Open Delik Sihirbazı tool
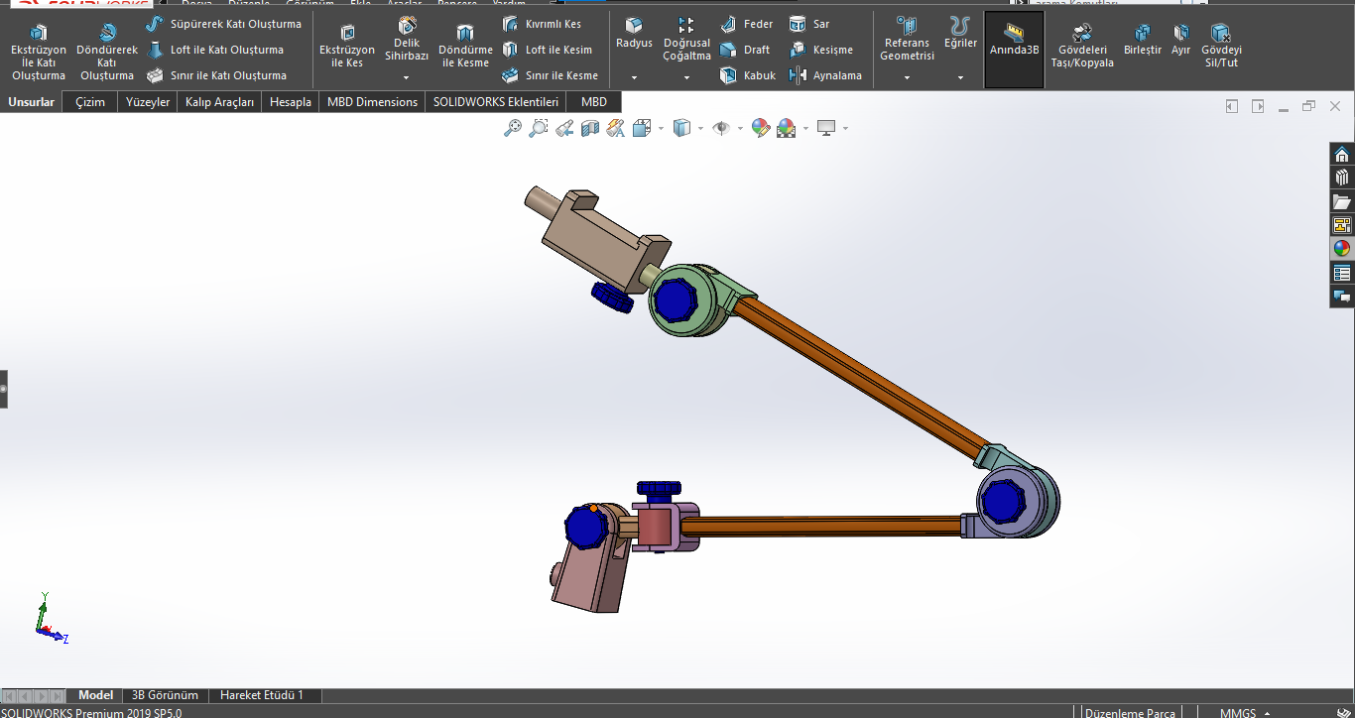 click(x=407, y=40)
